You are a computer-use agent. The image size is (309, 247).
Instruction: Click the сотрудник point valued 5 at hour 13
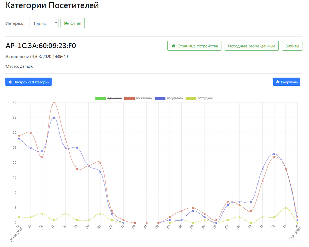coord(286,208)
